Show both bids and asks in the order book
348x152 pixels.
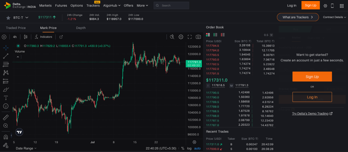(208, 35)
